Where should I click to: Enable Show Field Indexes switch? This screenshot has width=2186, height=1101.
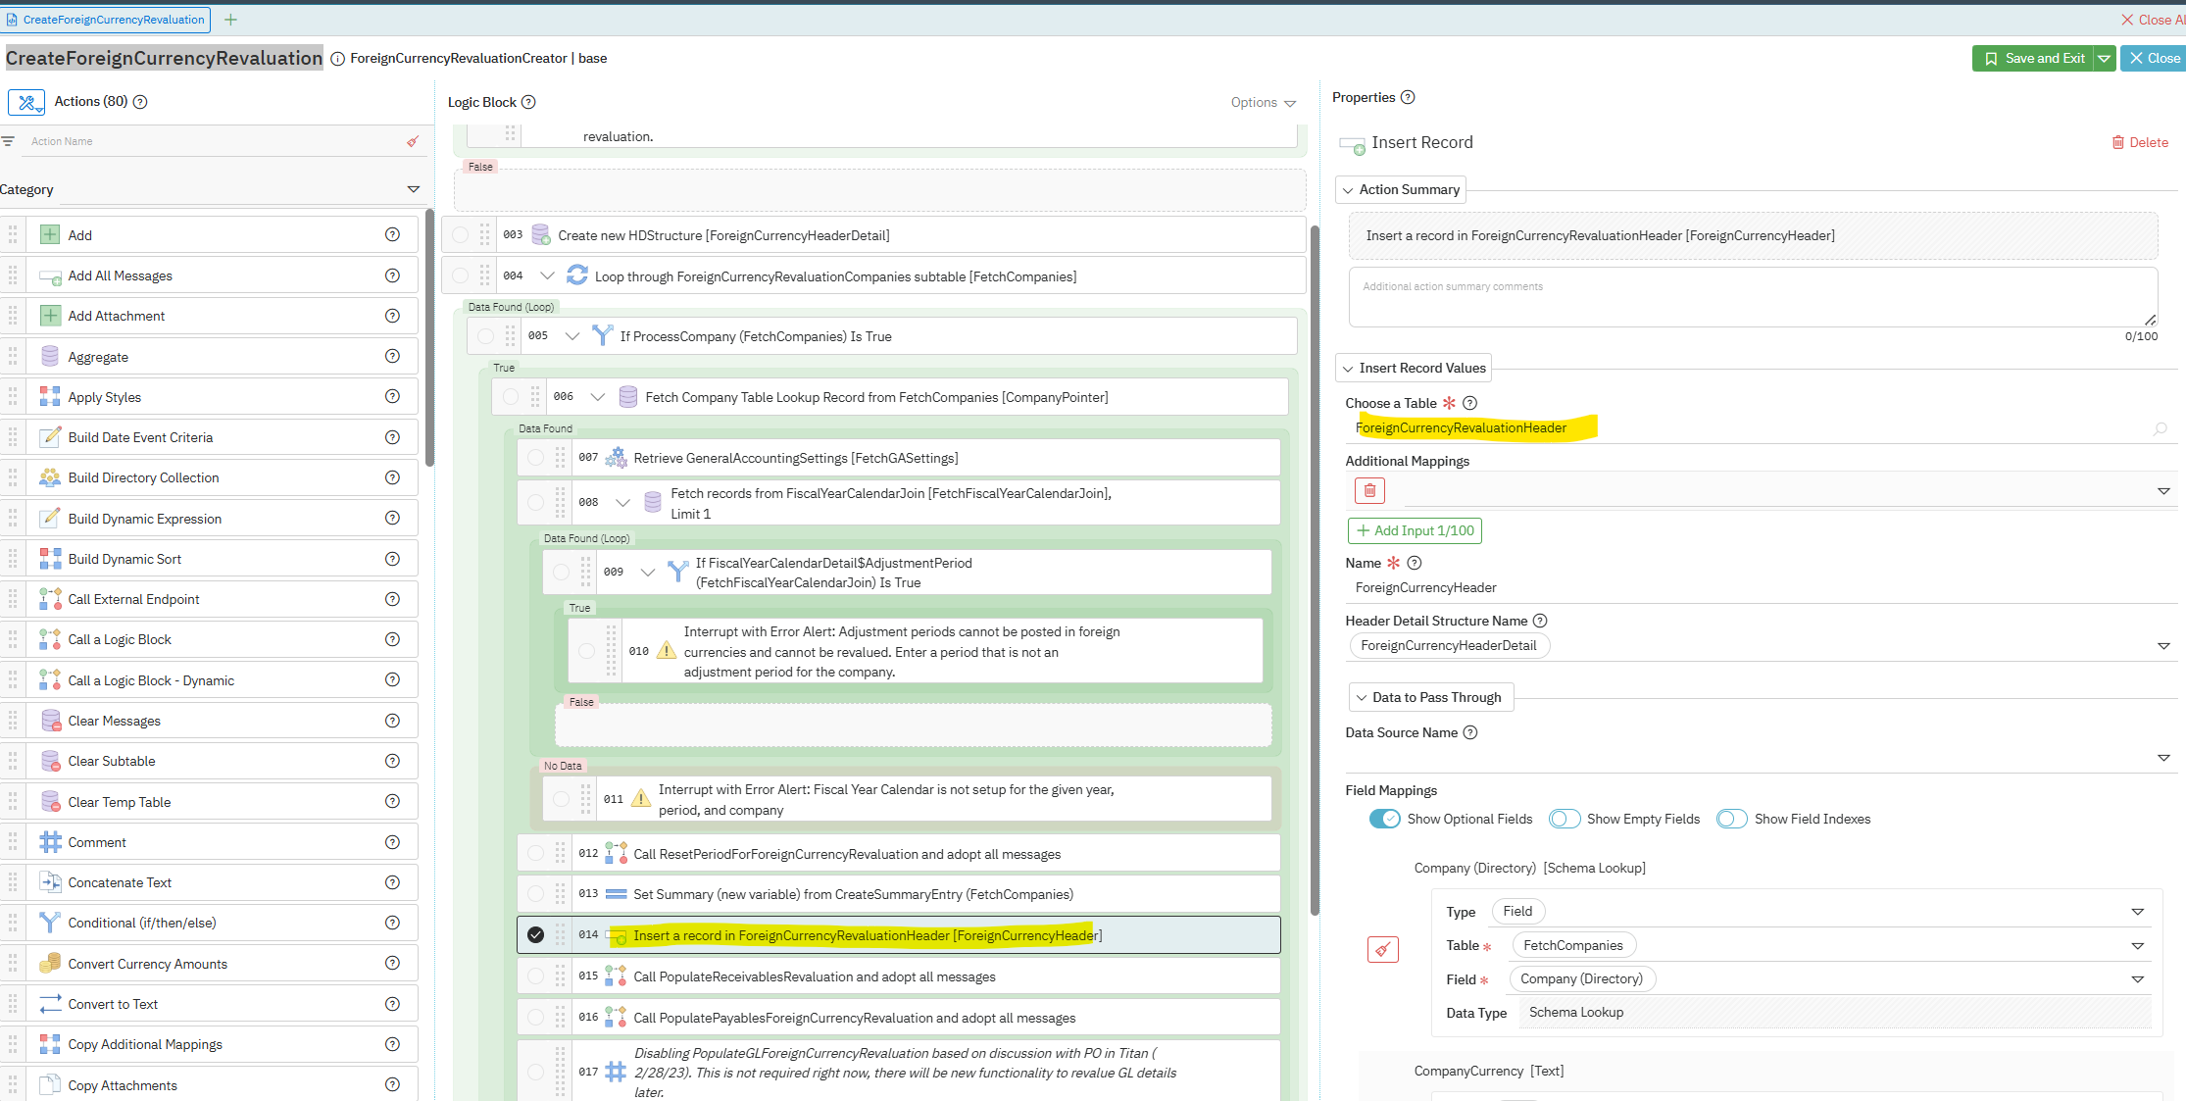tap(1732, 819)
